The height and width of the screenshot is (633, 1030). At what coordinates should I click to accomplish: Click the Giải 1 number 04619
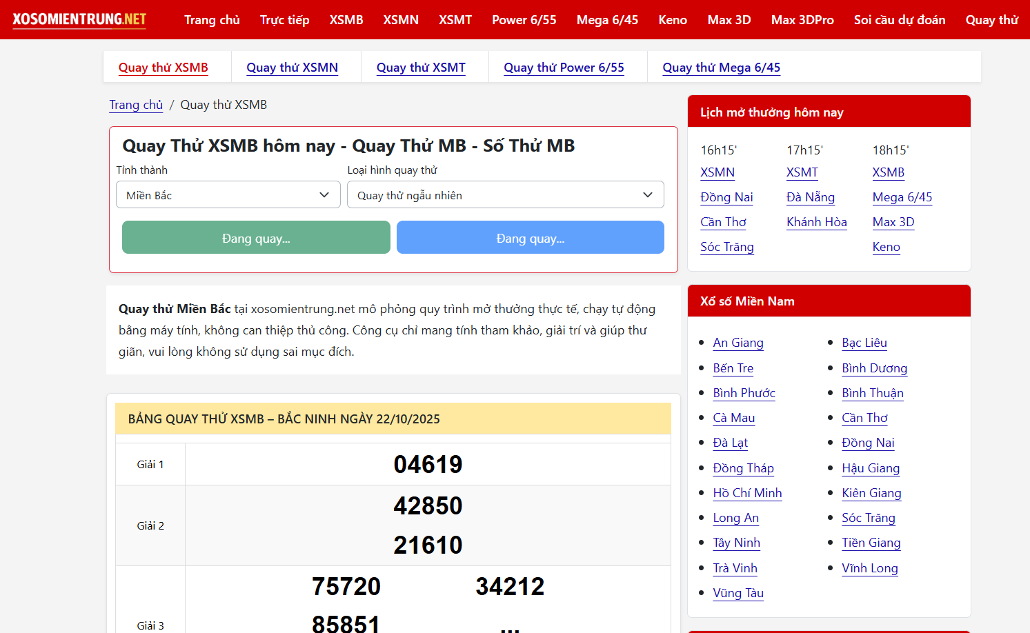(x=428, y=465)
